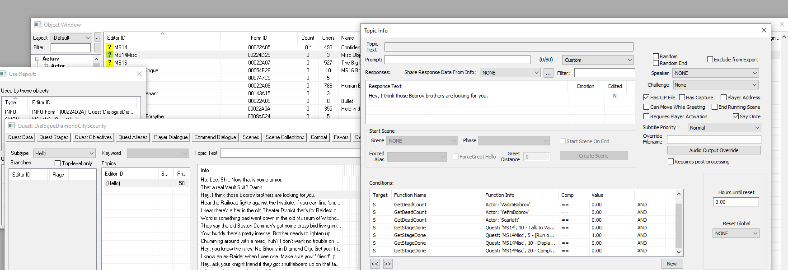Sort by the Form ID column header
788x270 pixels.
[x=259, y=38]
